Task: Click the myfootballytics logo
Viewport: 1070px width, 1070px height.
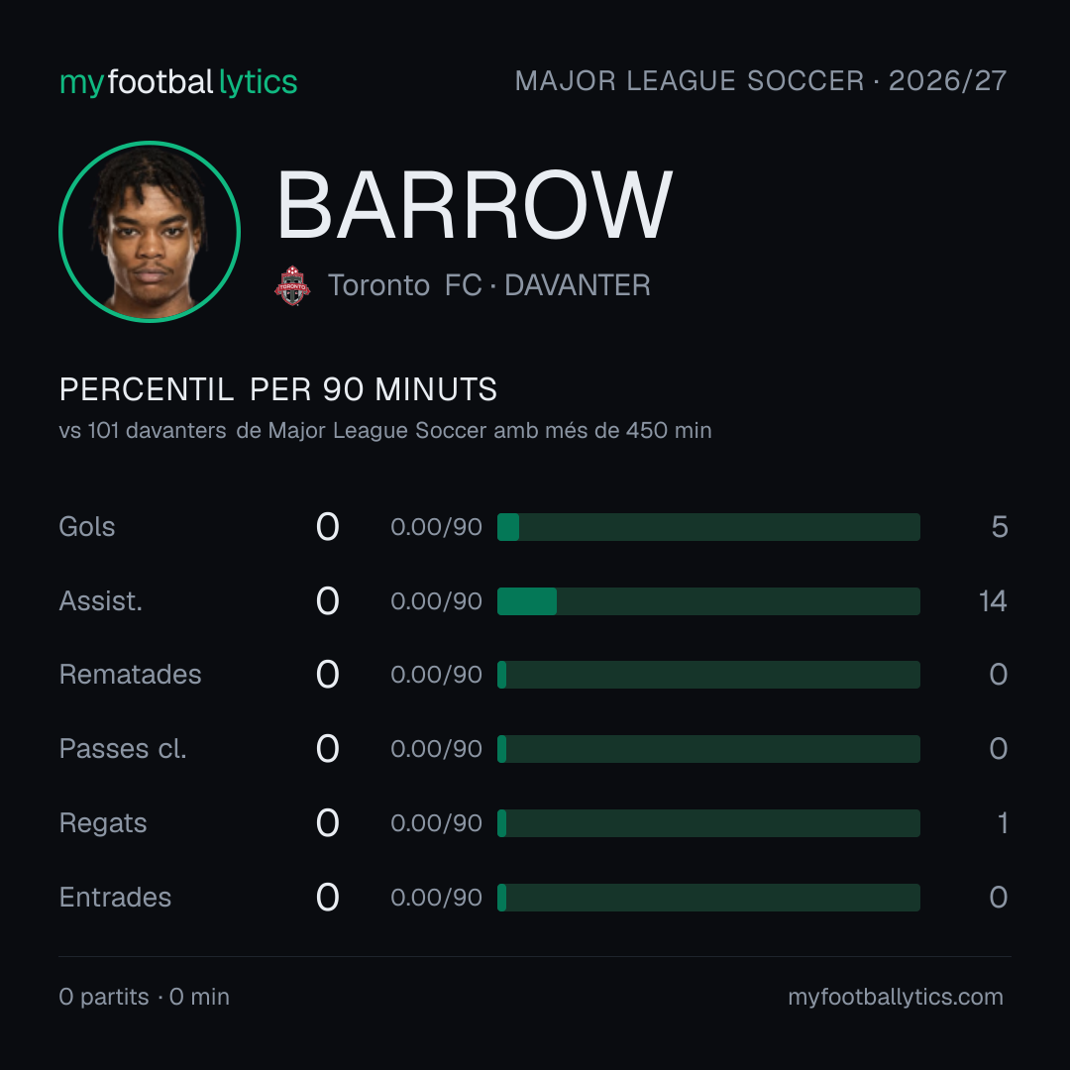Action: pos(178,82)
